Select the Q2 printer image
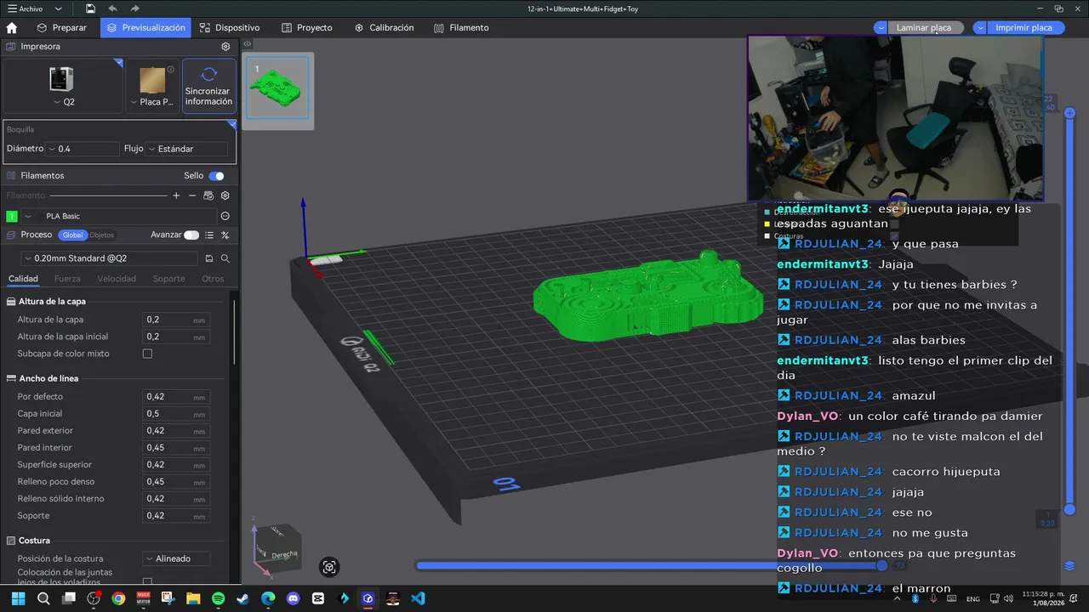 [61, 79]
